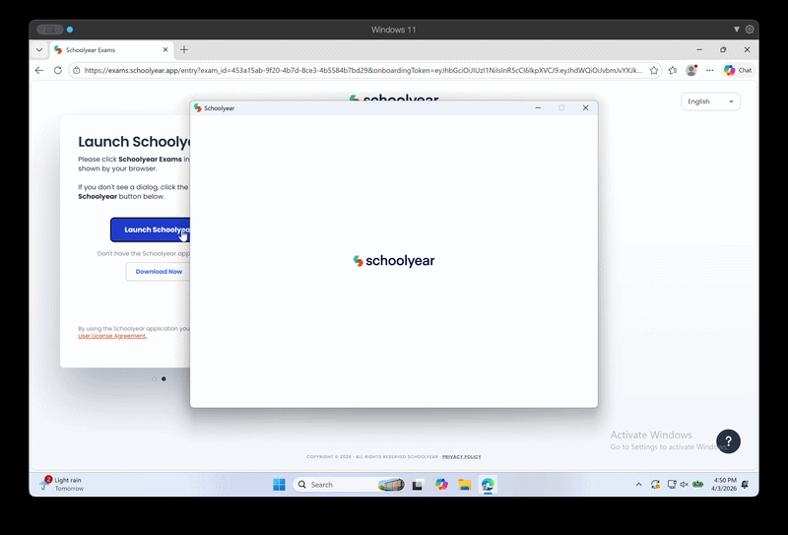Reload the Schoolyear Exams page
The image size is (788, 535).
point(58,70)
